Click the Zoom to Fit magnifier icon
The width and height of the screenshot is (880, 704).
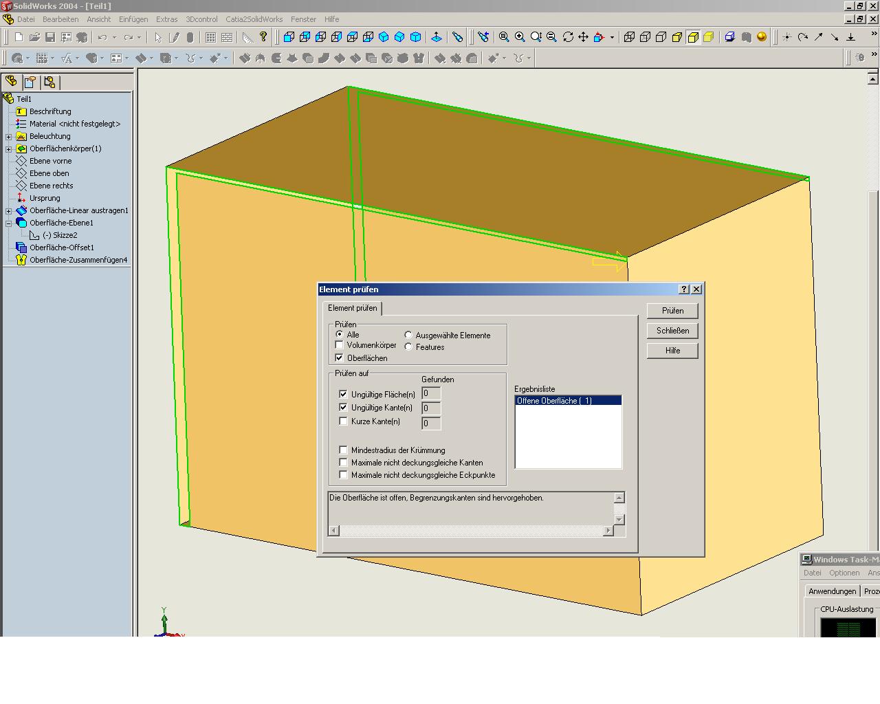click(x=504, y=37)
